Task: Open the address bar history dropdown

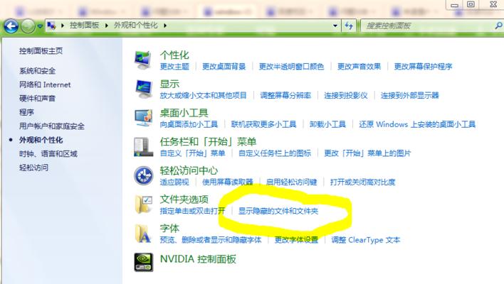Action: point(335,26)
